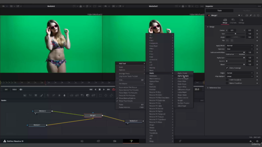Enable Flatten Transform checkbox

[x=227, y=83]
